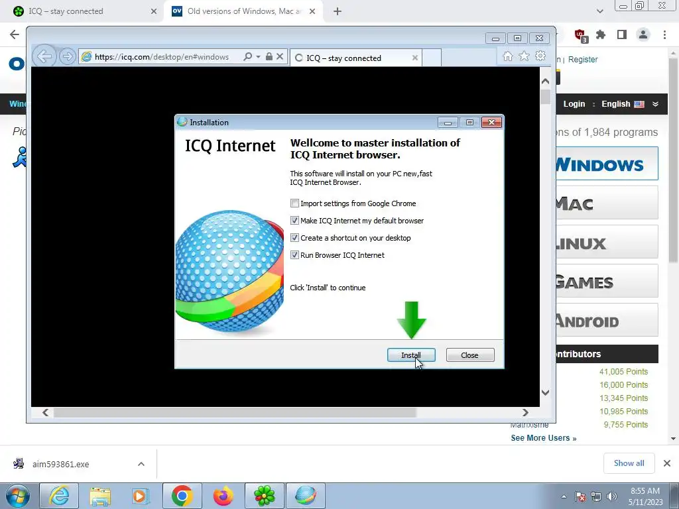Go back in the Internet Explorer window
679x509 pixels.
point(44,56)
